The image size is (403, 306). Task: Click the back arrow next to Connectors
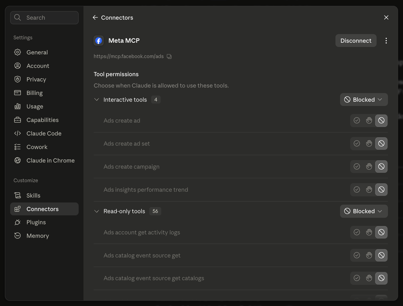[95, 18]
